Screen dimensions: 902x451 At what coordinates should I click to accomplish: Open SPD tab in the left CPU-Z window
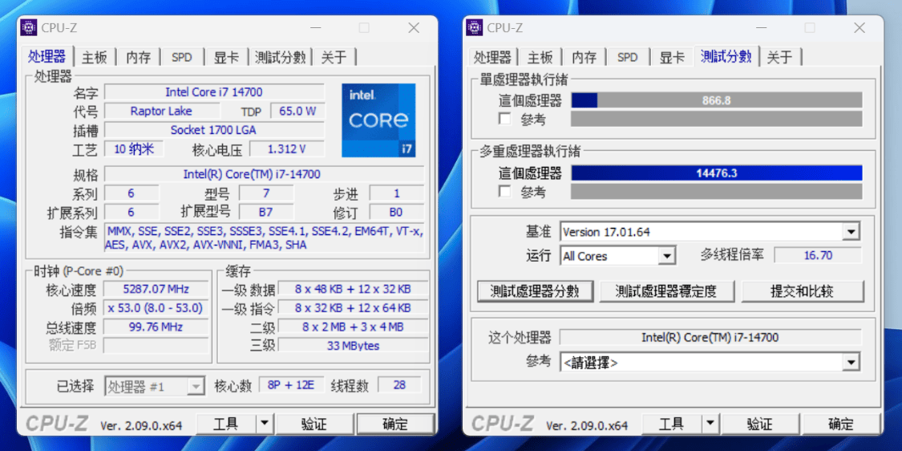pos(182,57)
